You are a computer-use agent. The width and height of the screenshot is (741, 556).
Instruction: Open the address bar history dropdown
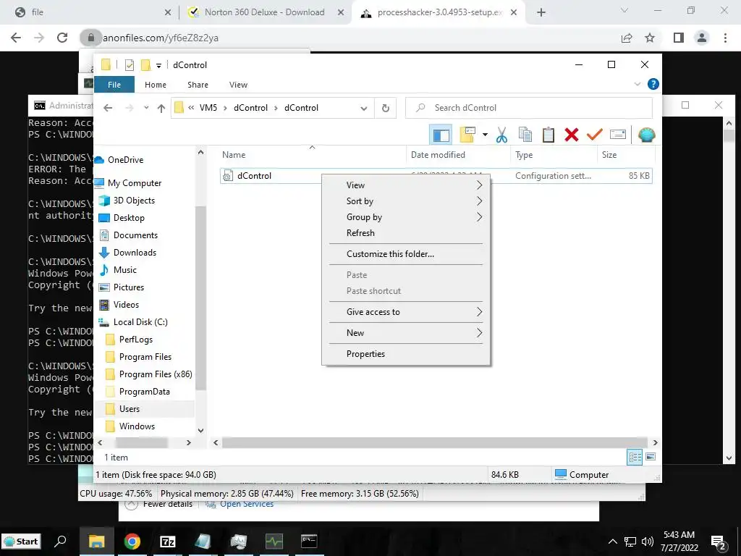(x=363, y=109)
